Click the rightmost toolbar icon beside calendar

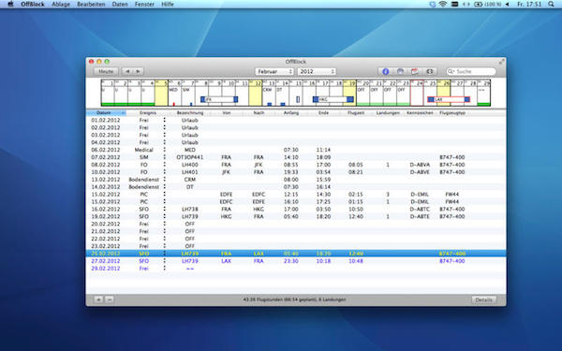tap(430, 72)
